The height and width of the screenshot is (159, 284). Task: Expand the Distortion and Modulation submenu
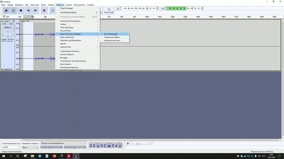[x=78, y=40]
